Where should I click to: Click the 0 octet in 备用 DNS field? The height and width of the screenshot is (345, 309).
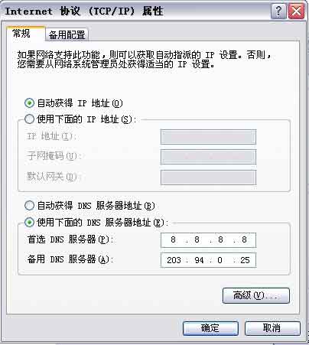220,260
